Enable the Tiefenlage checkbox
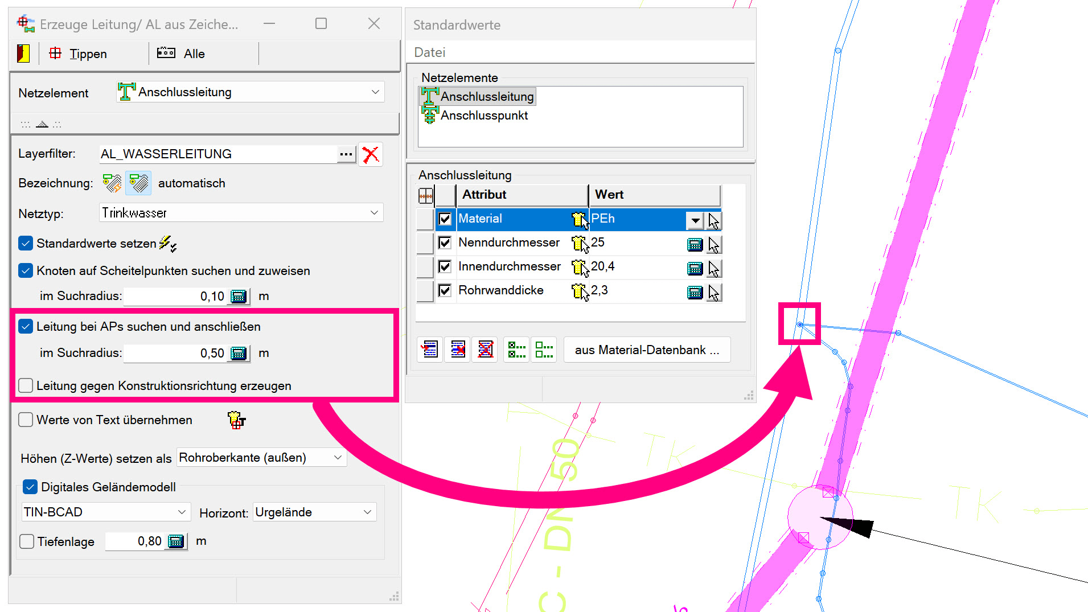The image size is (1088, 612). pyautogui.click(x=27, y=541)
